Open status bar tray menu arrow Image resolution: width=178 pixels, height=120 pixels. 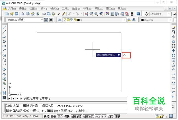click(166, 117)
